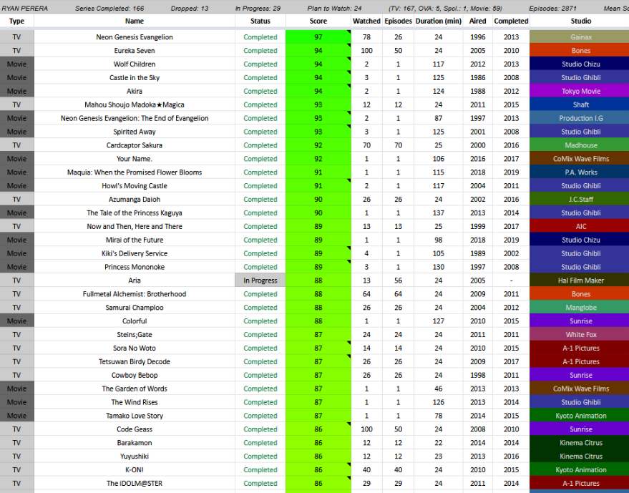
Task: Click the Manglobe studio cell
Action: (581, 308)
